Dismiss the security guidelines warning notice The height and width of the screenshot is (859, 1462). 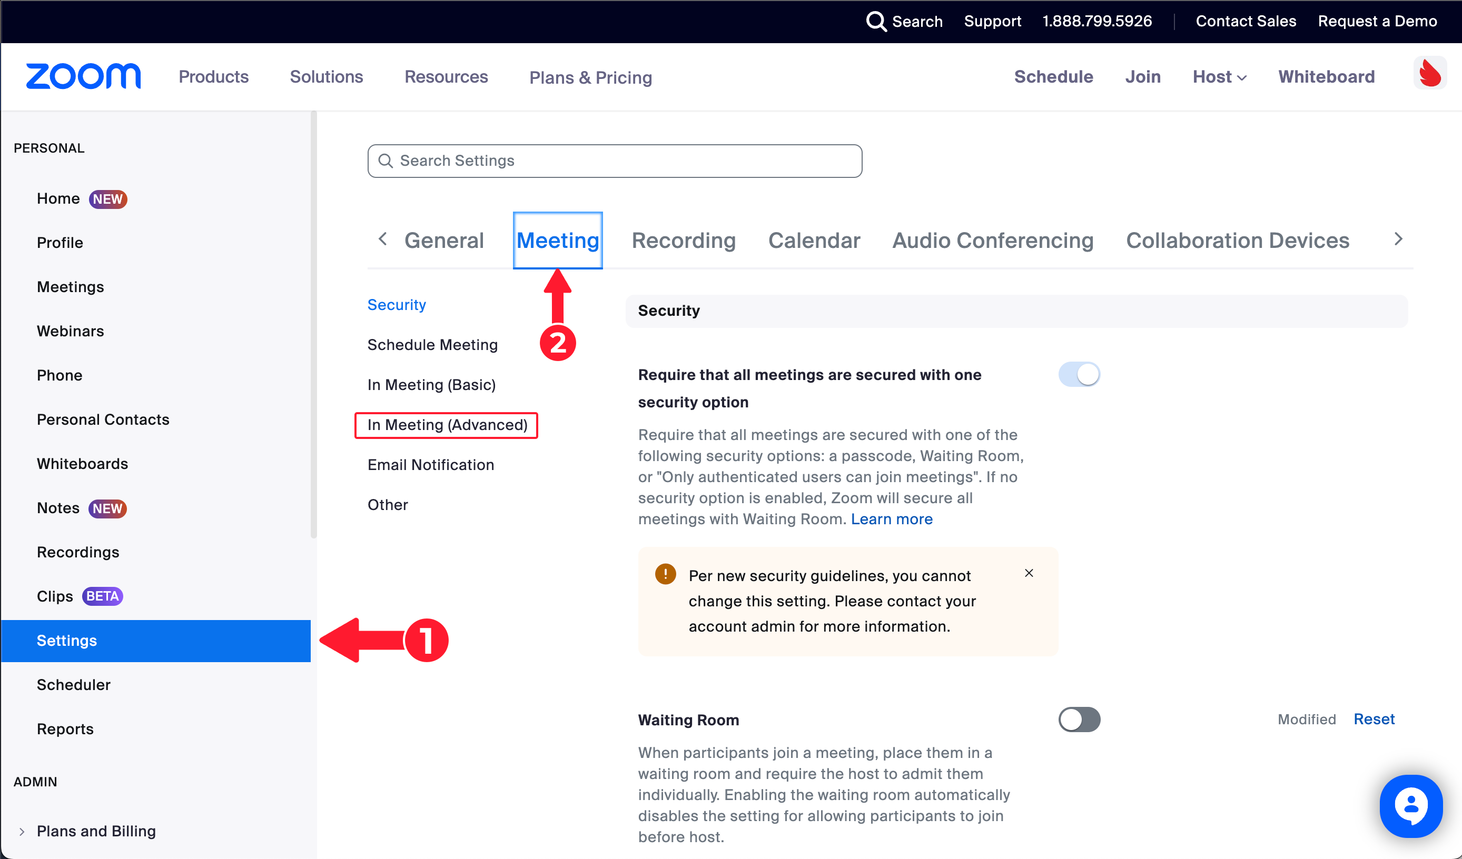[1029, 573]
